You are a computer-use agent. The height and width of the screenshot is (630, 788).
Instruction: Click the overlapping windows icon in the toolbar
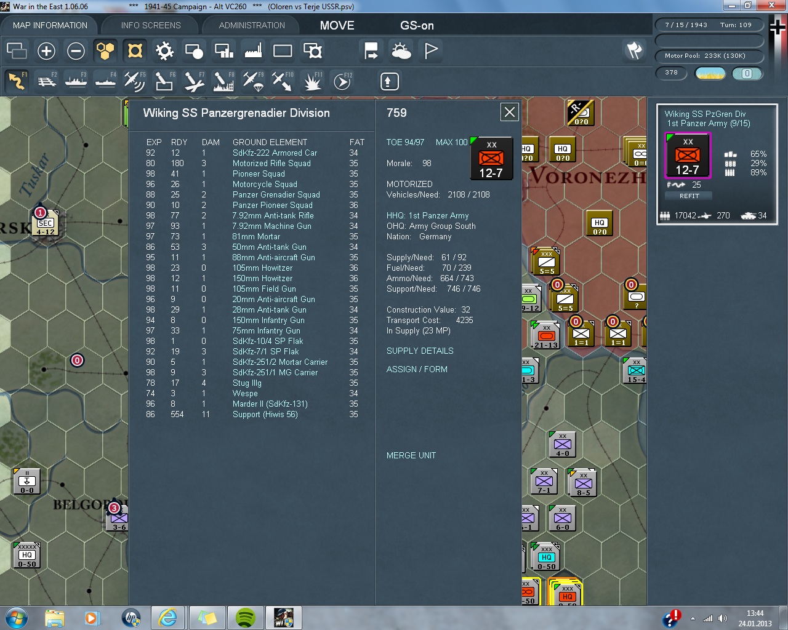(x=17, y=50)
